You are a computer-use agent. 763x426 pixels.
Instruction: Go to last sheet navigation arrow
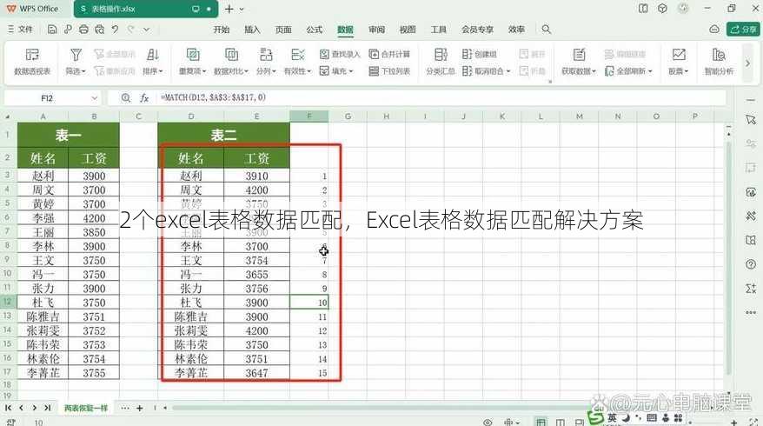(x=47, y=408)
